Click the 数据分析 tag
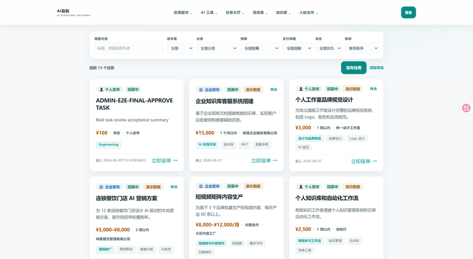This screenshot has width=473, height=259. tap(147, 250)
